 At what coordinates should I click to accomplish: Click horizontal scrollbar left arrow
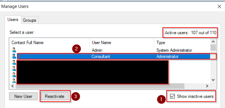(13, 86)
